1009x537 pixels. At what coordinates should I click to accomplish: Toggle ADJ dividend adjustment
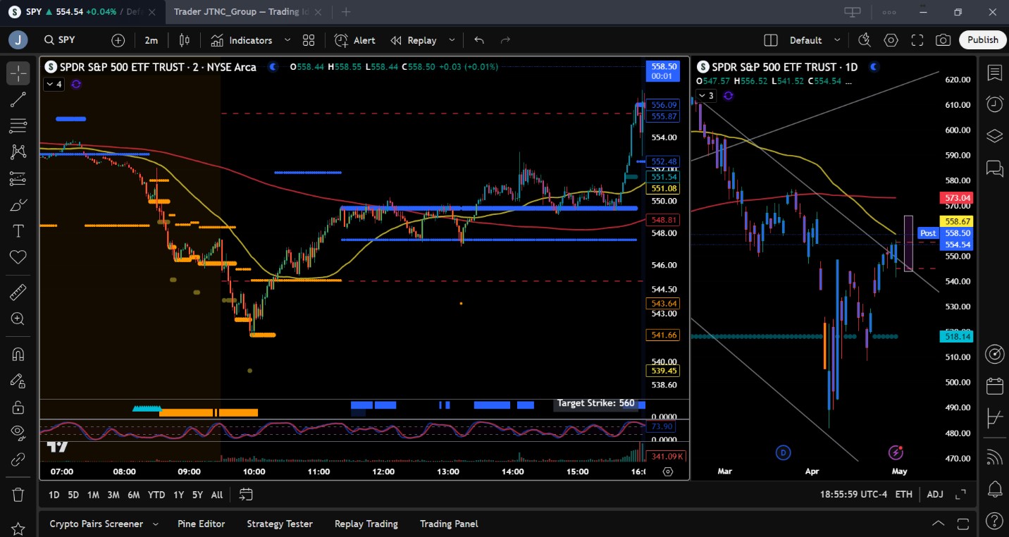click(935, 495)
